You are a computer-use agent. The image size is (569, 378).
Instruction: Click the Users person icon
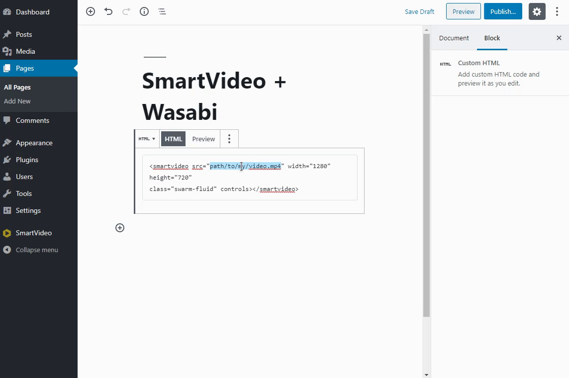point(7,177)
